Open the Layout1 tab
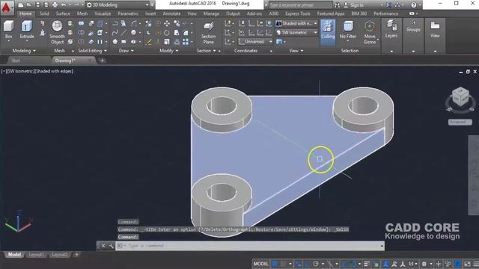The width and height of the screenshot is (479, 269). point(37,254)
